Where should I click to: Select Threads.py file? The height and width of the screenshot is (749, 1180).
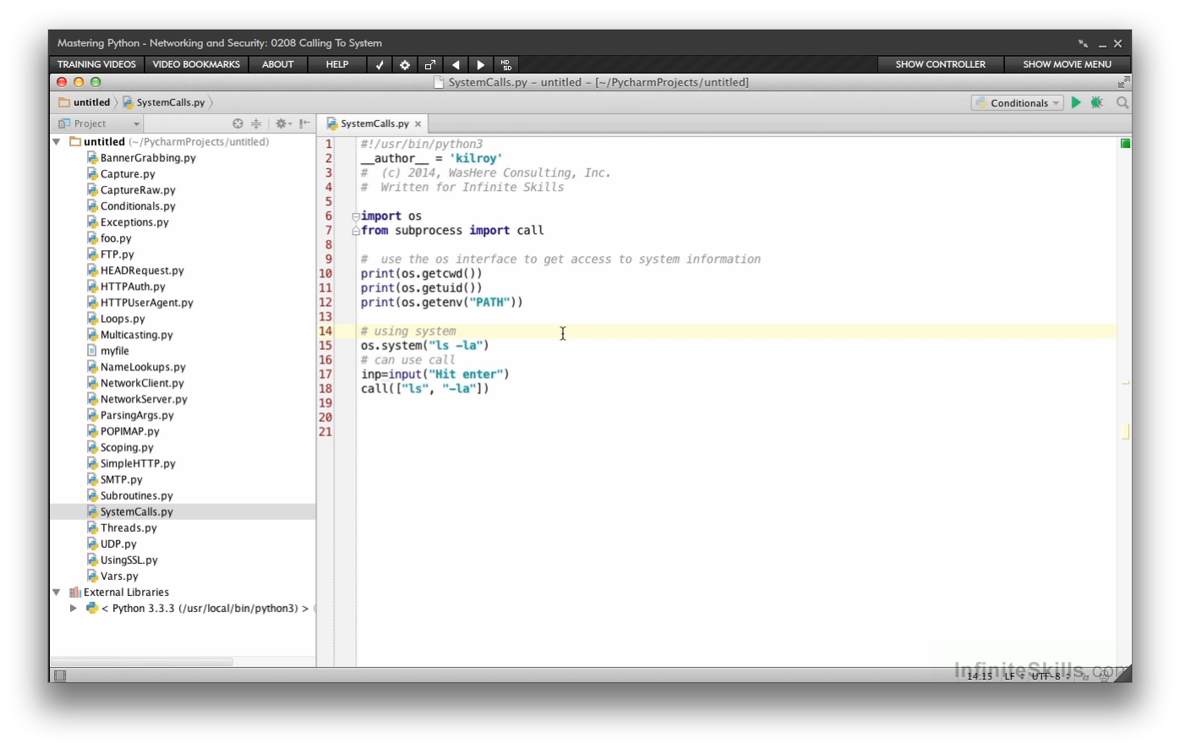point(128,528)
